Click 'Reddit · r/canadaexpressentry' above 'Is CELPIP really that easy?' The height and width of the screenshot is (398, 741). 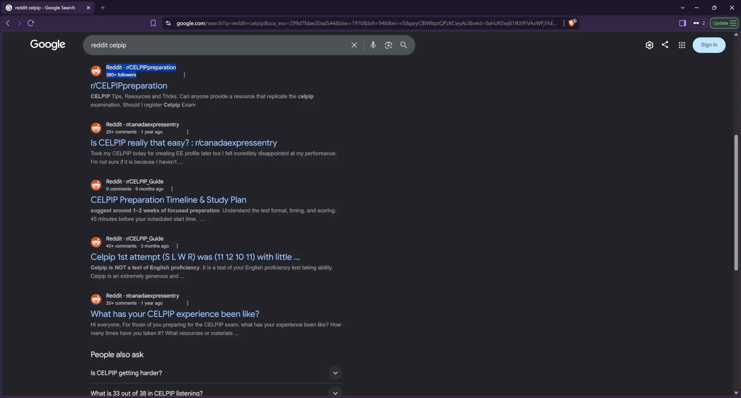tap(142, 125)
